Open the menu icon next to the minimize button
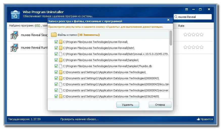The width and height of the screenshot is (221, 129). click(187, 9)
